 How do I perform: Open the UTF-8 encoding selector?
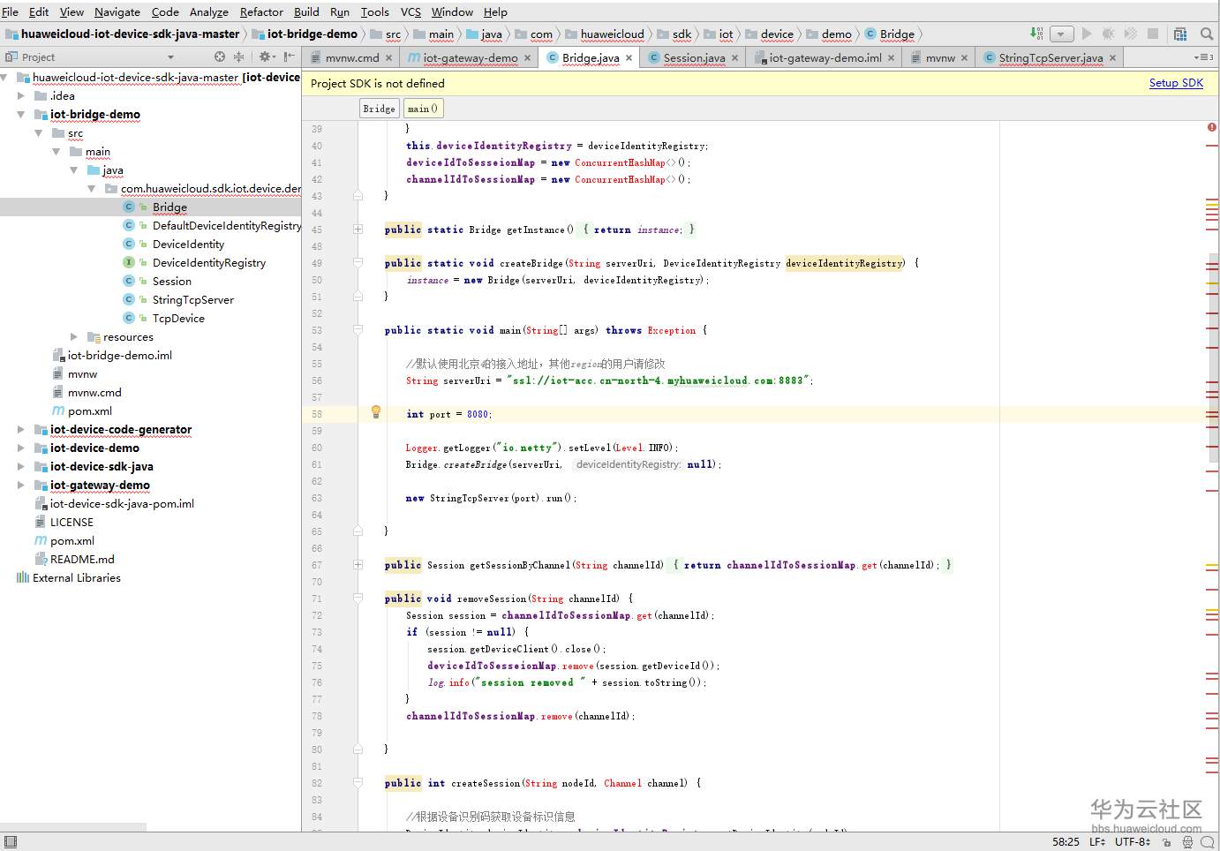coord(1132,842)
